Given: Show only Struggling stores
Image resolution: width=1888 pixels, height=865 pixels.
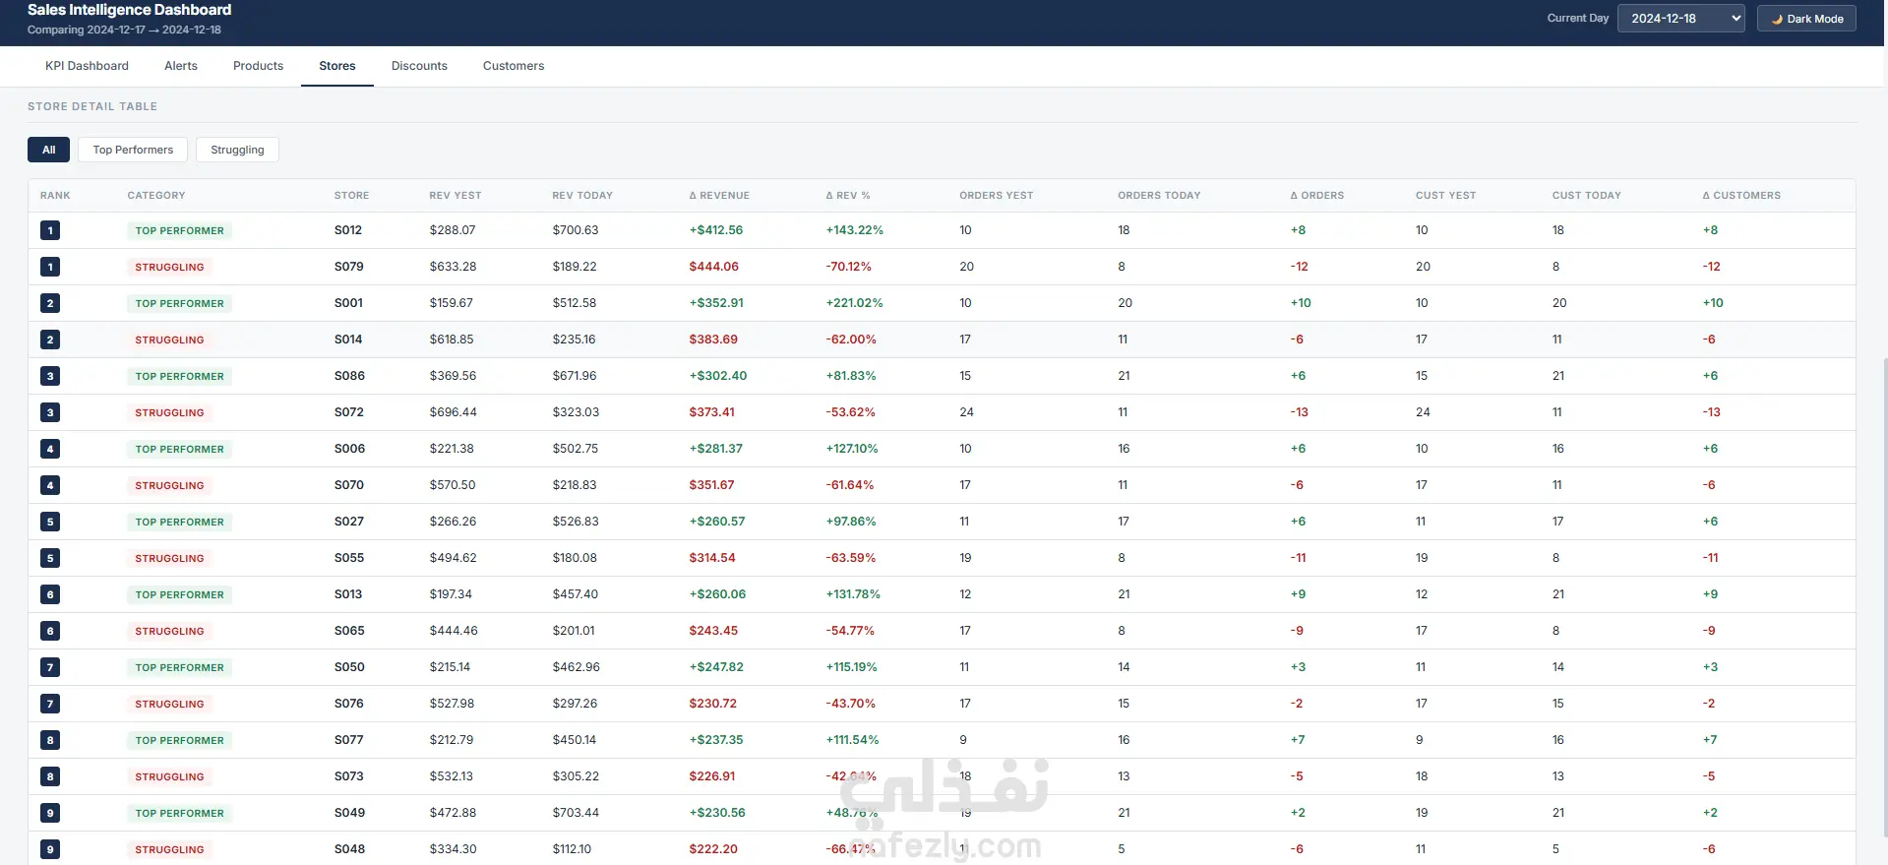Looking at the screenshot, I should [x=237, y=150].
